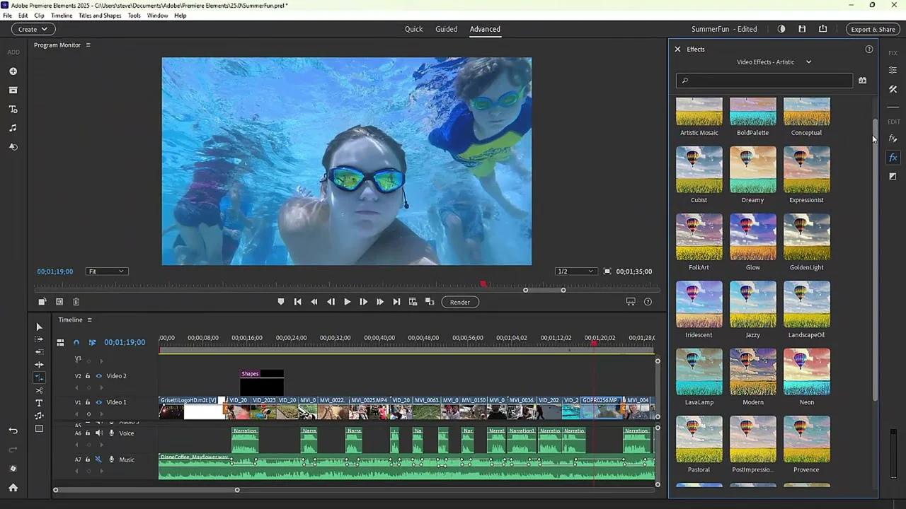Open the 1/2 resolution dropdown
Image resolution: width=906 pixels, height=509 pixels.
pos(575,271)
